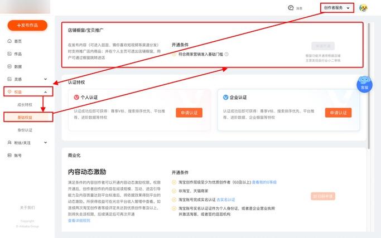The height and width of the screenshot is (238, 381).
Task: Click the status icon before 淘宝账号完成实名认证
Action: click(174, 200)
